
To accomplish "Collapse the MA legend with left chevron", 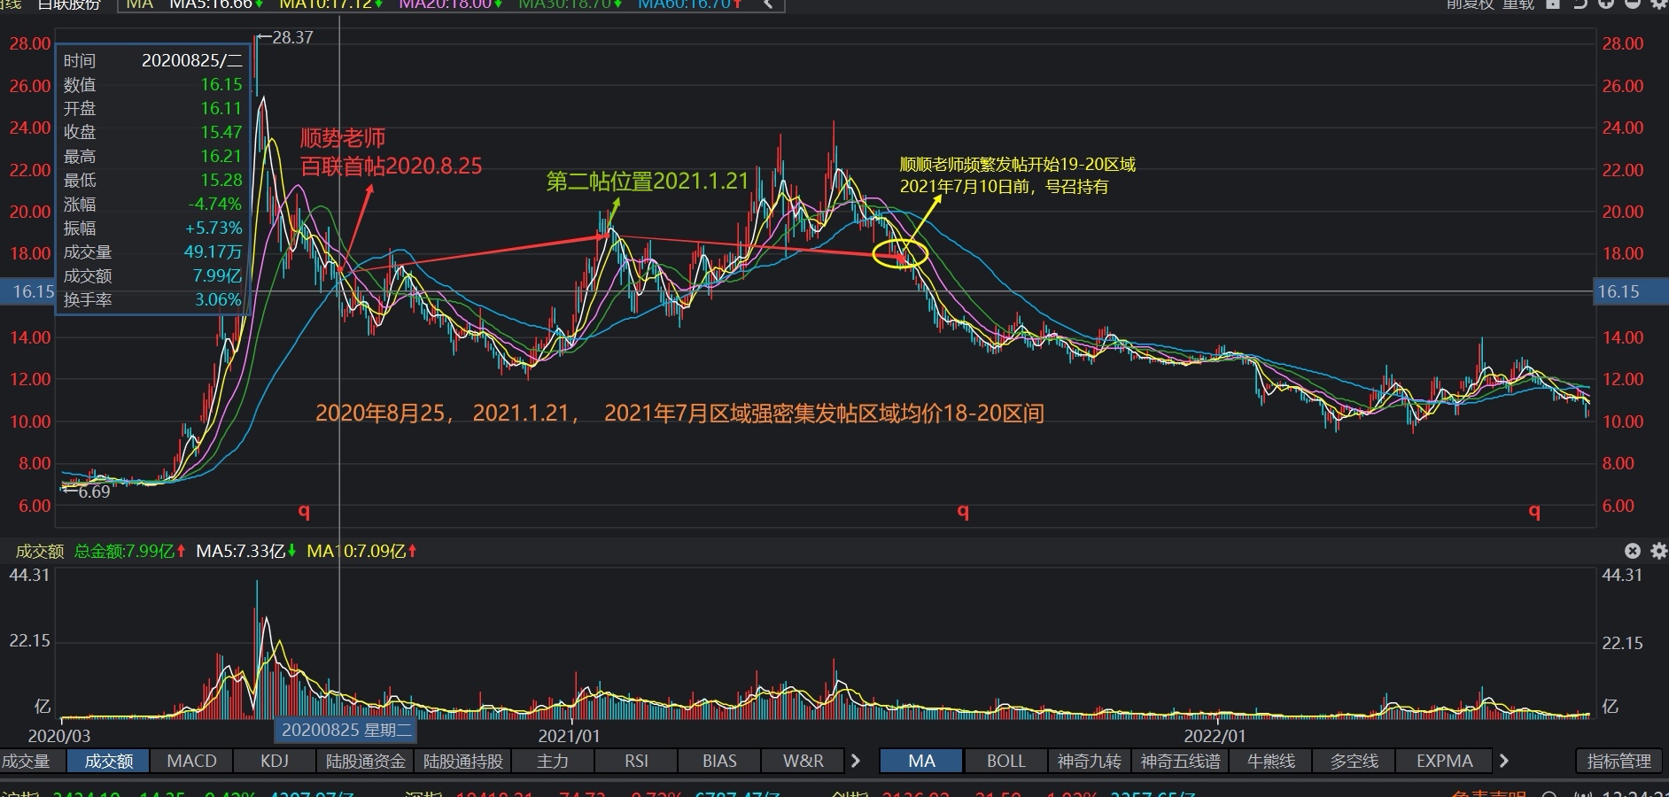I will [x=768, y=4].
